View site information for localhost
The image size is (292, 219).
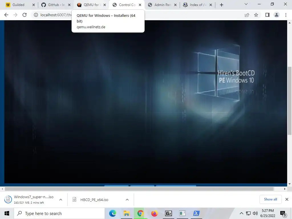pyautogui.click(x=36, y=15)
